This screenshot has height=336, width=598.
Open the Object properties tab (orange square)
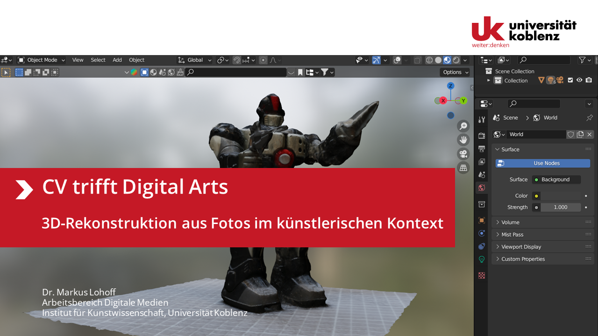[482, 220]
